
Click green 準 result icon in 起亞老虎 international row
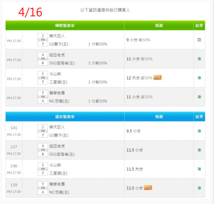click(x=199, y=59)
